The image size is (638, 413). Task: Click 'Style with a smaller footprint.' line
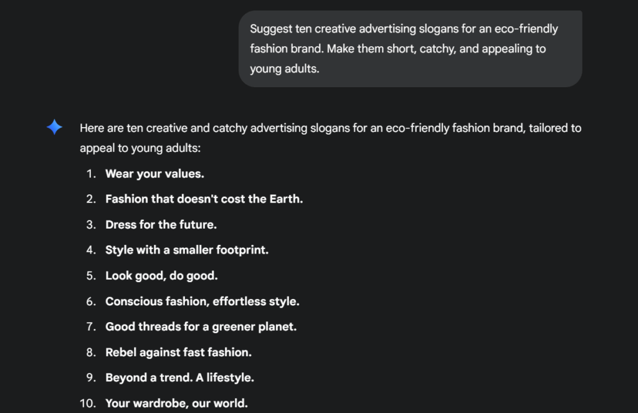coord(187,250)
